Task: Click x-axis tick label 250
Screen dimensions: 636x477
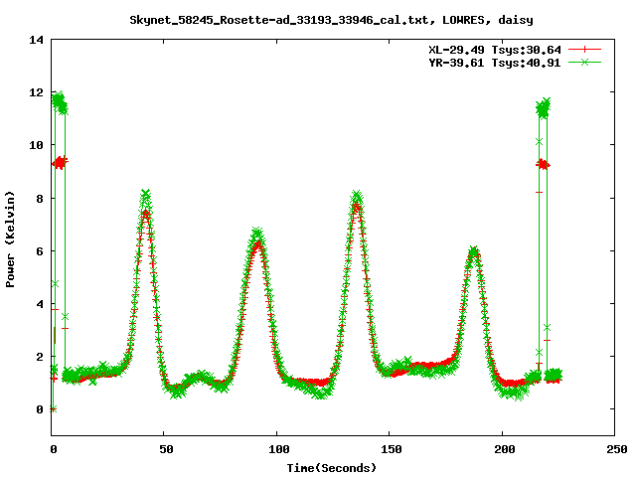Action: point(617,449)
